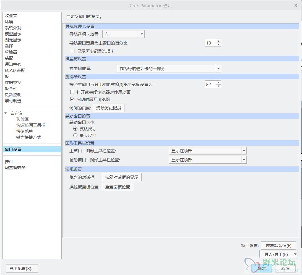Uncheck 启动时展开浏览器 checkbox

click(72, 99)
